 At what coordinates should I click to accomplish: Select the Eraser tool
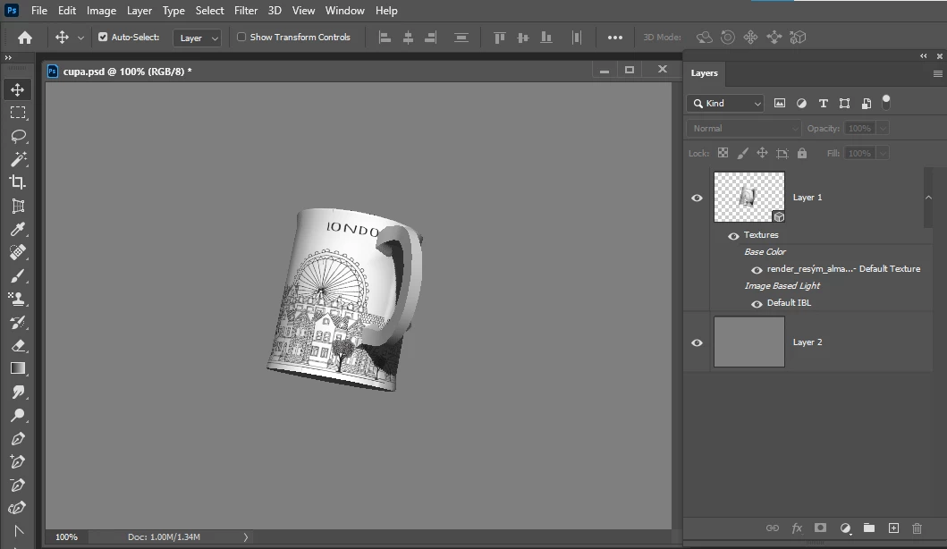[x=18, y=345]
